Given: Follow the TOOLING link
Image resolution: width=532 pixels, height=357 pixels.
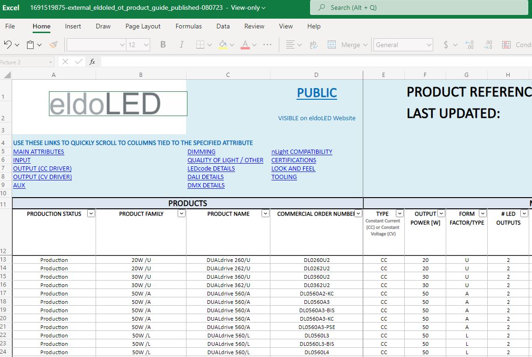Looking at the screenshot, I should point(284,177).
